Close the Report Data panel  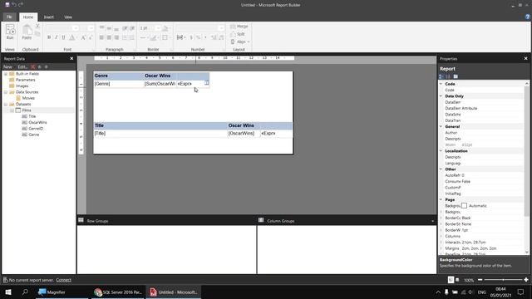71,59
